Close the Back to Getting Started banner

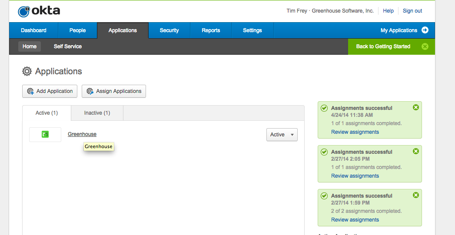[x=425, y=46]
